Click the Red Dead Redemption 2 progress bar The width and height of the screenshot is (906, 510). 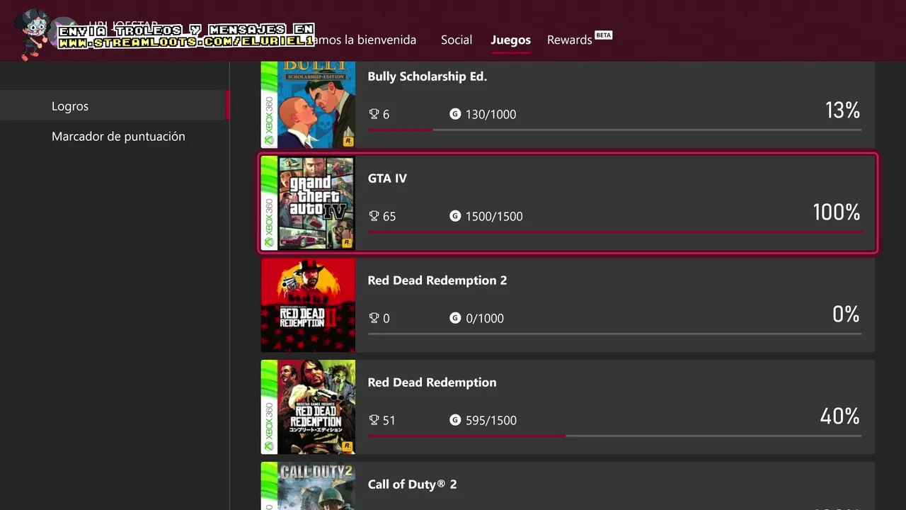(614, 334)
